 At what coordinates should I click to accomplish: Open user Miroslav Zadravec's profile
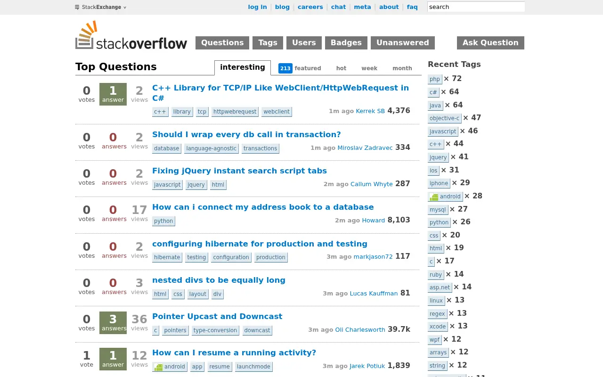365,148
